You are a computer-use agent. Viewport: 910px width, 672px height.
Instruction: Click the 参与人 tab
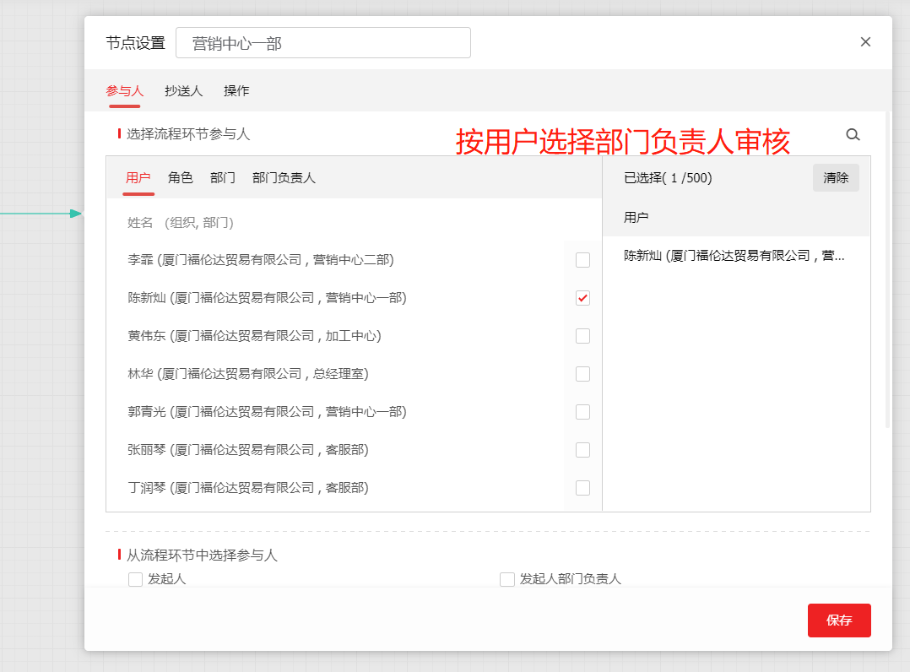tap(124, 90)
